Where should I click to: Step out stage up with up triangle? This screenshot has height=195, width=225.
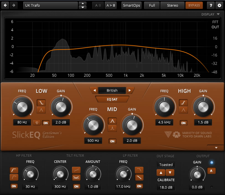tap(161, 173)
